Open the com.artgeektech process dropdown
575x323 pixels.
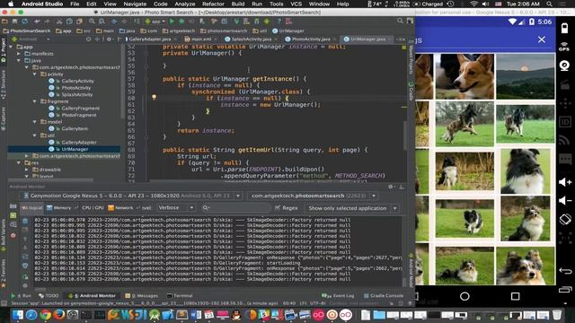(313, 196)
